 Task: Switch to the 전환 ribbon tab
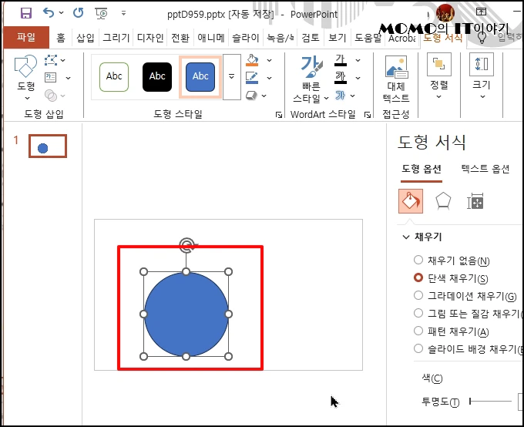click(x=180, y=38)
